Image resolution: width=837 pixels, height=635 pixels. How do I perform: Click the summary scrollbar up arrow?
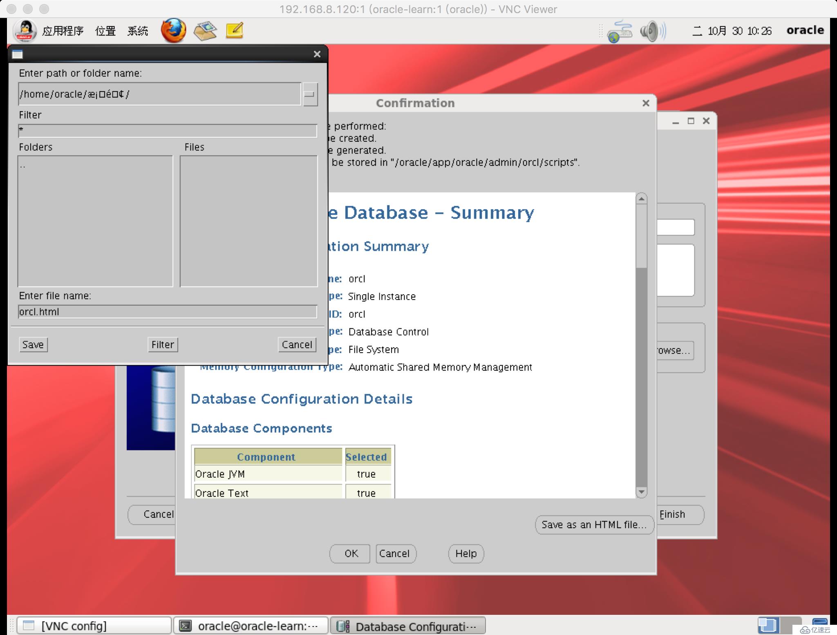(x=642, y=199)
